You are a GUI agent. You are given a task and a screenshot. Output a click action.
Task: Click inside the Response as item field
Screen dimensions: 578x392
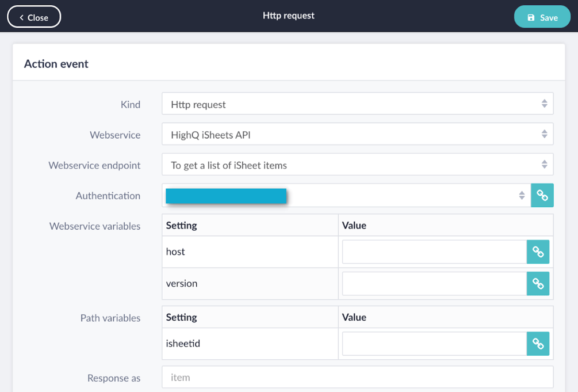(357, 377)
